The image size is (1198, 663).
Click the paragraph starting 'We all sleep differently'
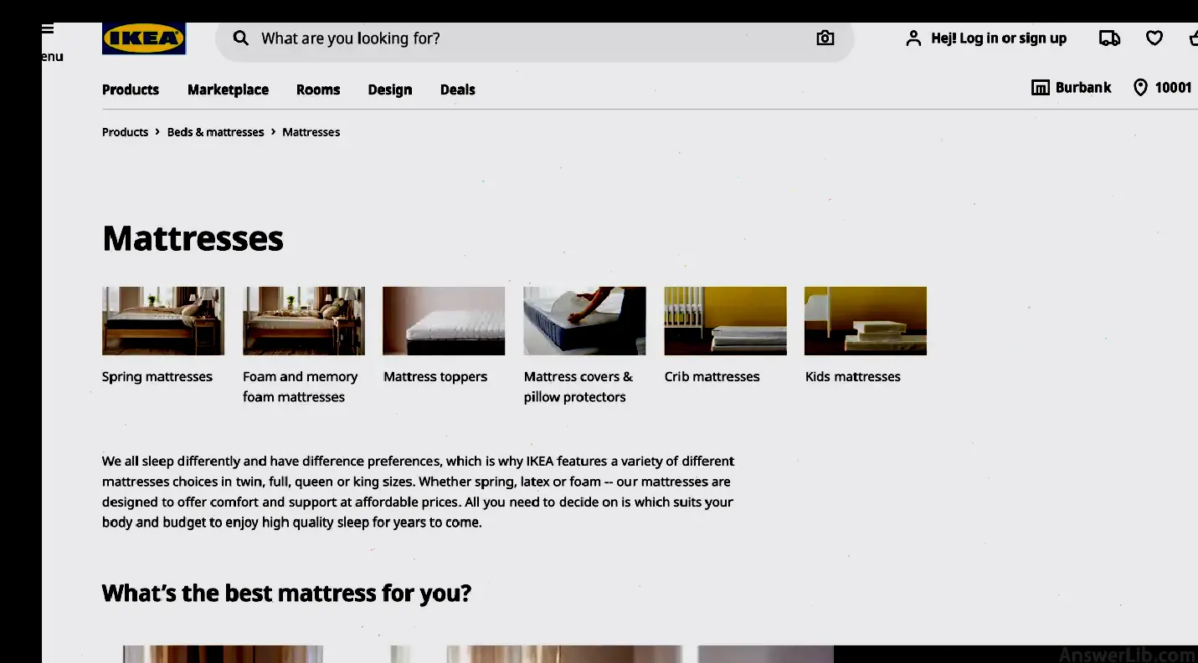(x=418, y=492)
